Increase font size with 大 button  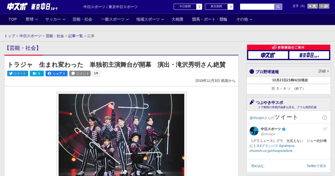312,6
